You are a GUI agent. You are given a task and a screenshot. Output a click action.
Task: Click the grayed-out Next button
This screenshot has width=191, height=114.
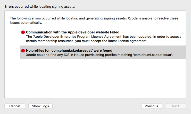pyautogui.click(x=175, y=106)
